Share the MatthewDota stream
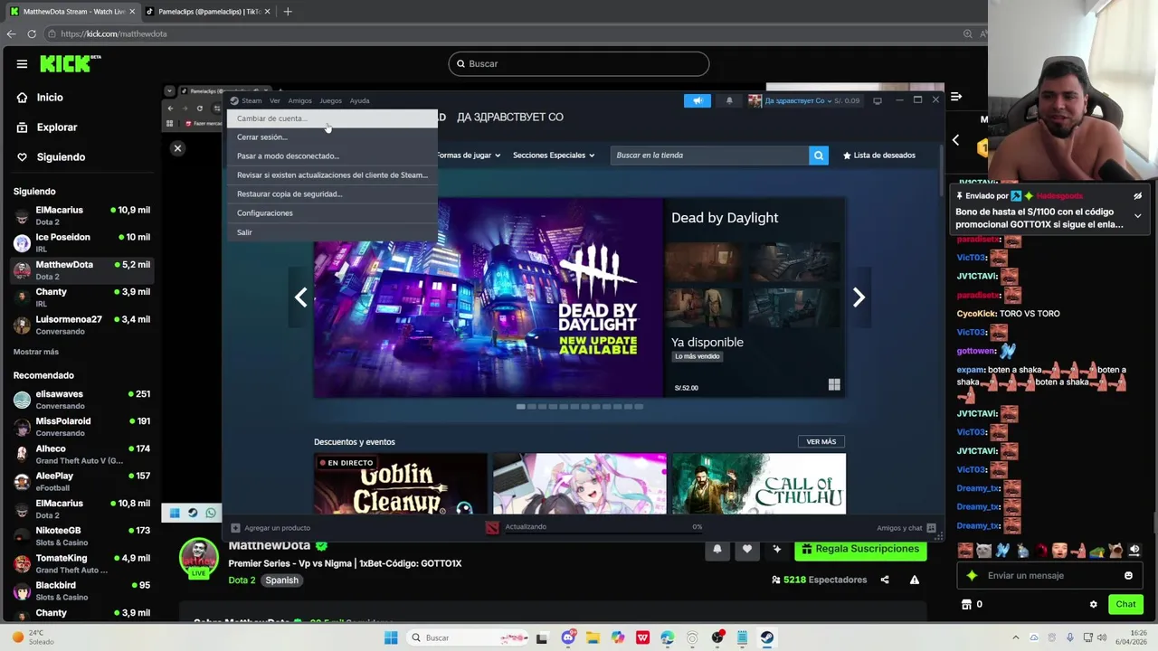The height and width of the screenshot is (651, 1158). pyautogui.click(x=885, y=580)
